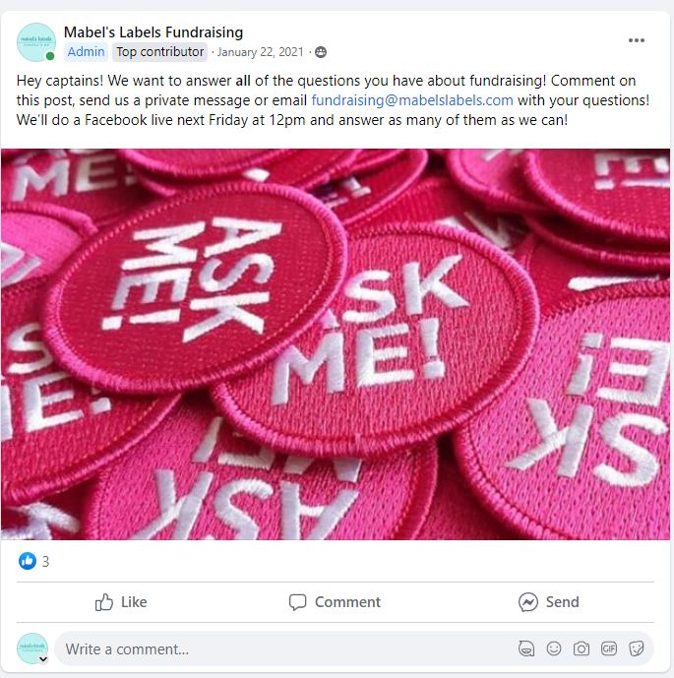Open Mabel's Labels profile picture in post header
Screen dimensions: 674x678
[x=36, y=42]
